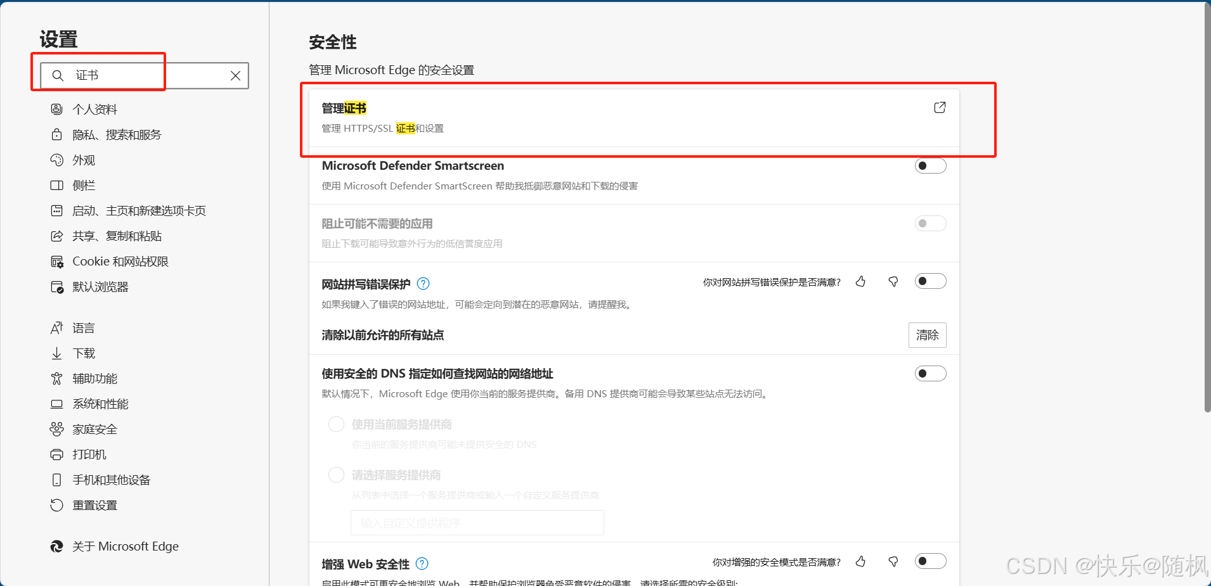1211x586 pixels.
Task: Select 使用当前服务提供商 radio option
Action: click(336, 424)
